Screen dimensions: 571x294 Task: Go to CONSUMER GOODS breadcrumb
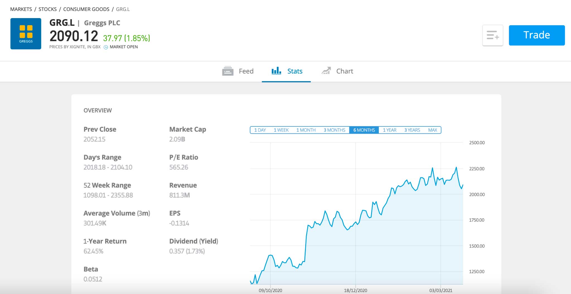[x=86, y=9]
